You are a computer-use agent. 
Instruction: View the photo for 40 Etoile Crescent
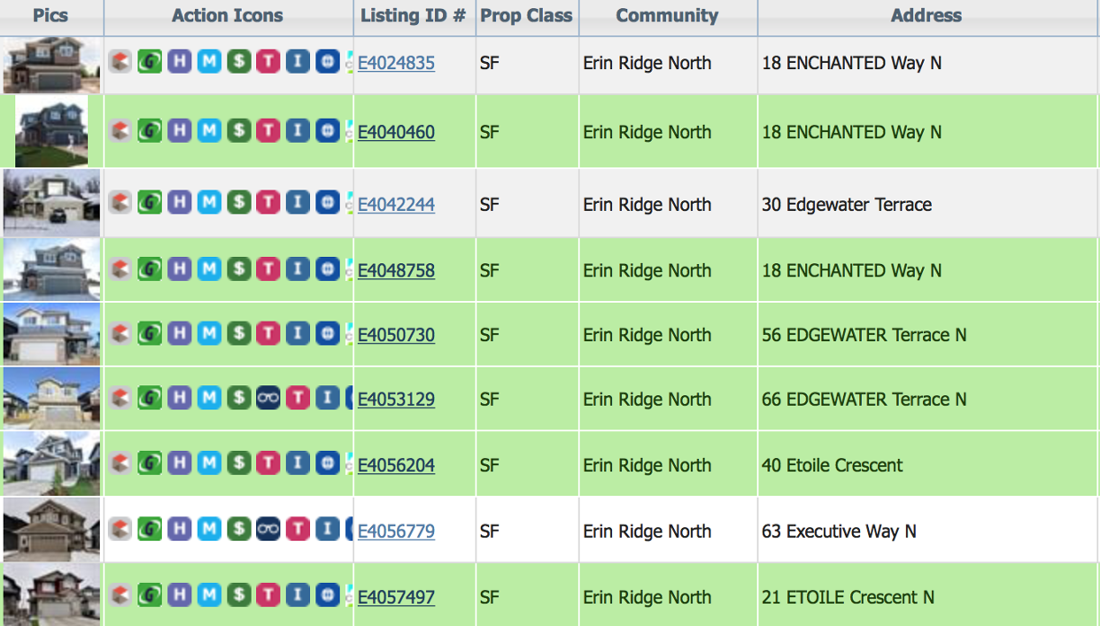point(51,463)
